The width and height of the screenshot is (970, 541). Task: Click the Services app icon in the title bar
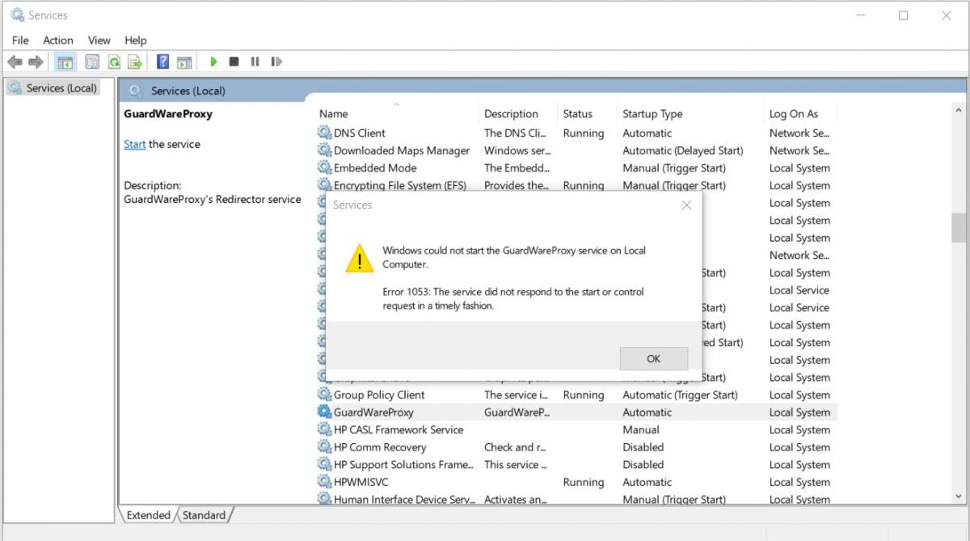click(17, 15)
